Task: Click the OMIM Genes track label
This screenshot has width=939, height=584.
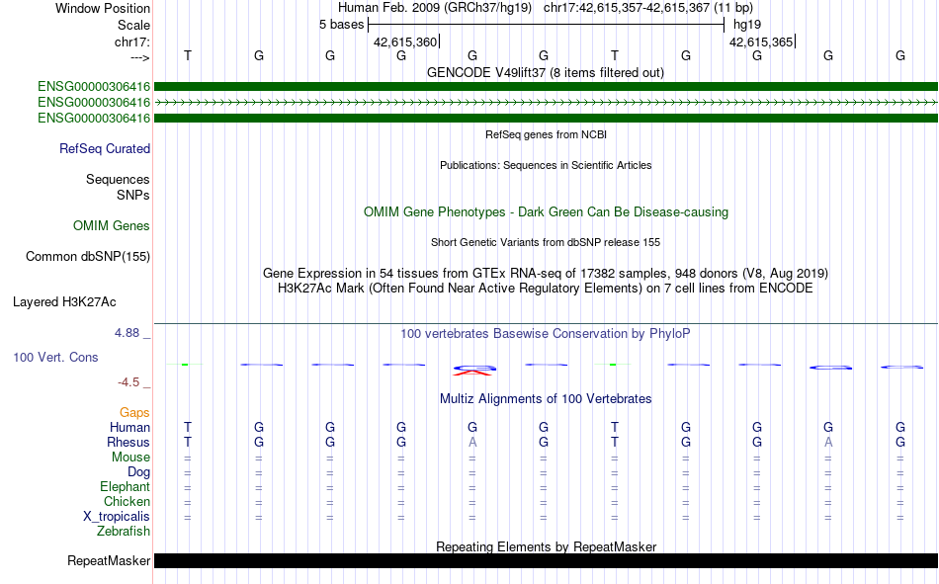Action: pos(111,226)
